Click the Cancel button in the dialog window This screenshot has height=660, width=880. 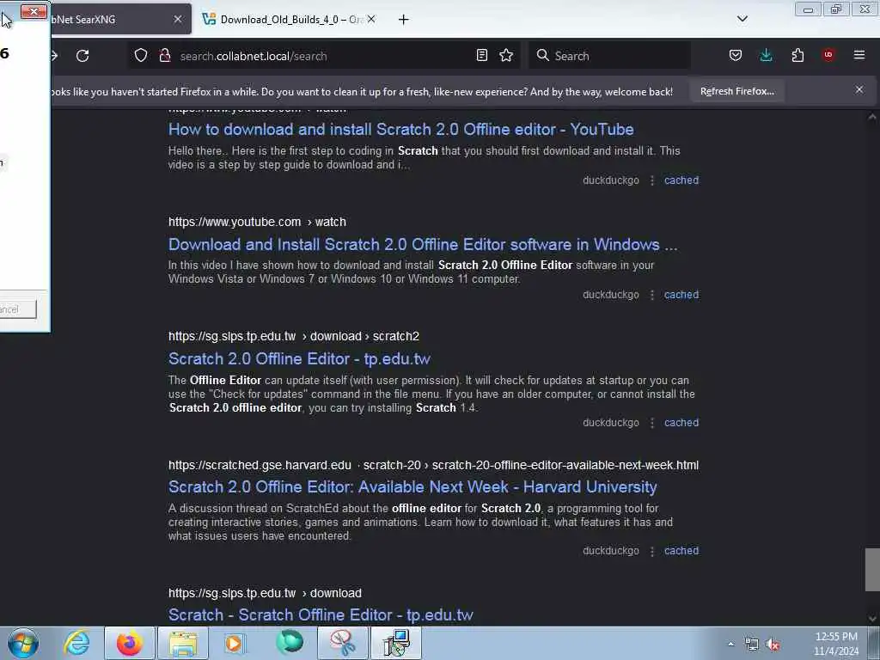17,309
